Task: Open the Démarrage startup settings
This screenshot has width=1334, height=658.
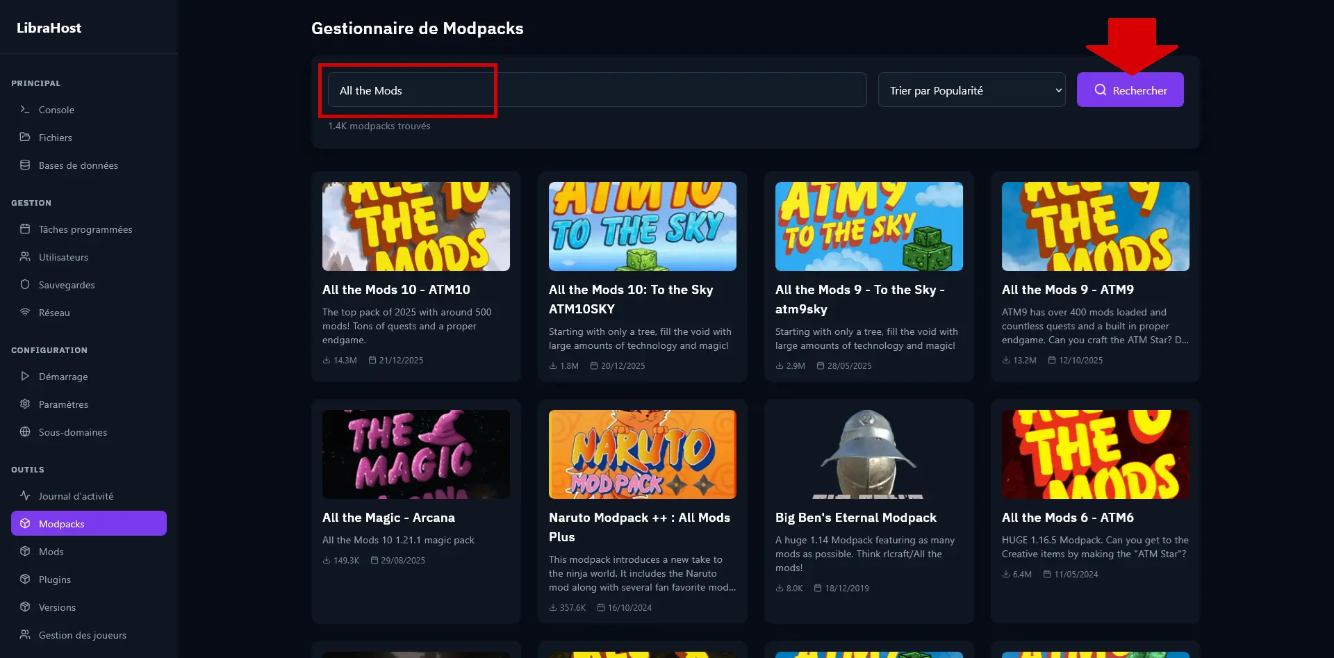Action: 63,376
